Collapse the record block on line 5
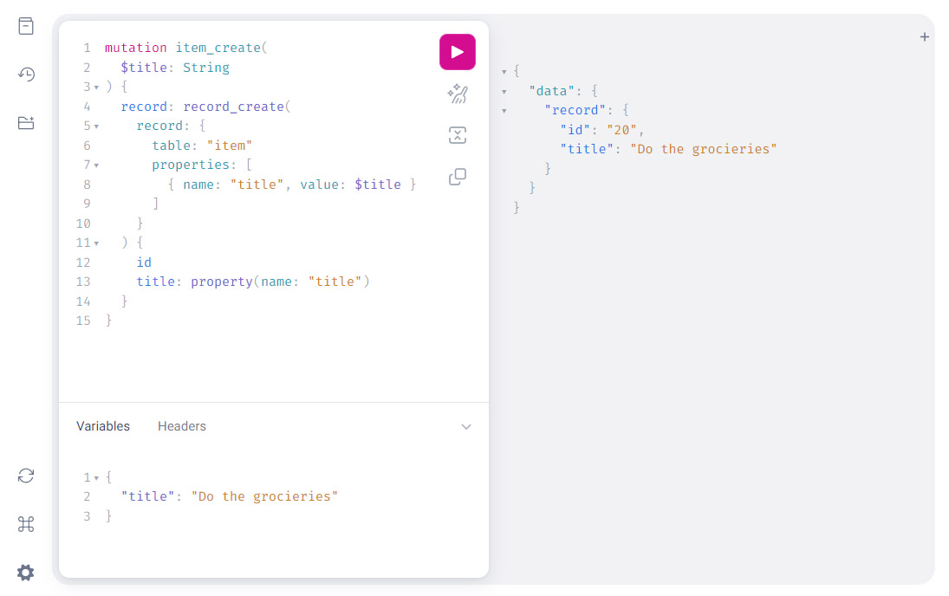 coord(95,125)
